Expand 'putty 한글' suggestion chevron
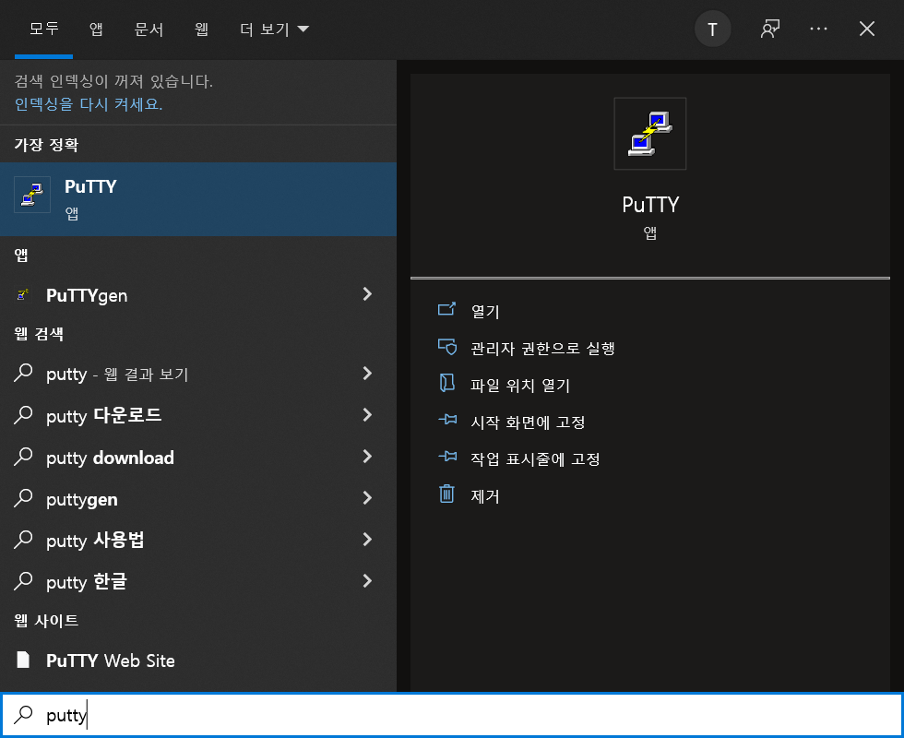This screenshot has height=738, width=904. click(x=367, y=580)
